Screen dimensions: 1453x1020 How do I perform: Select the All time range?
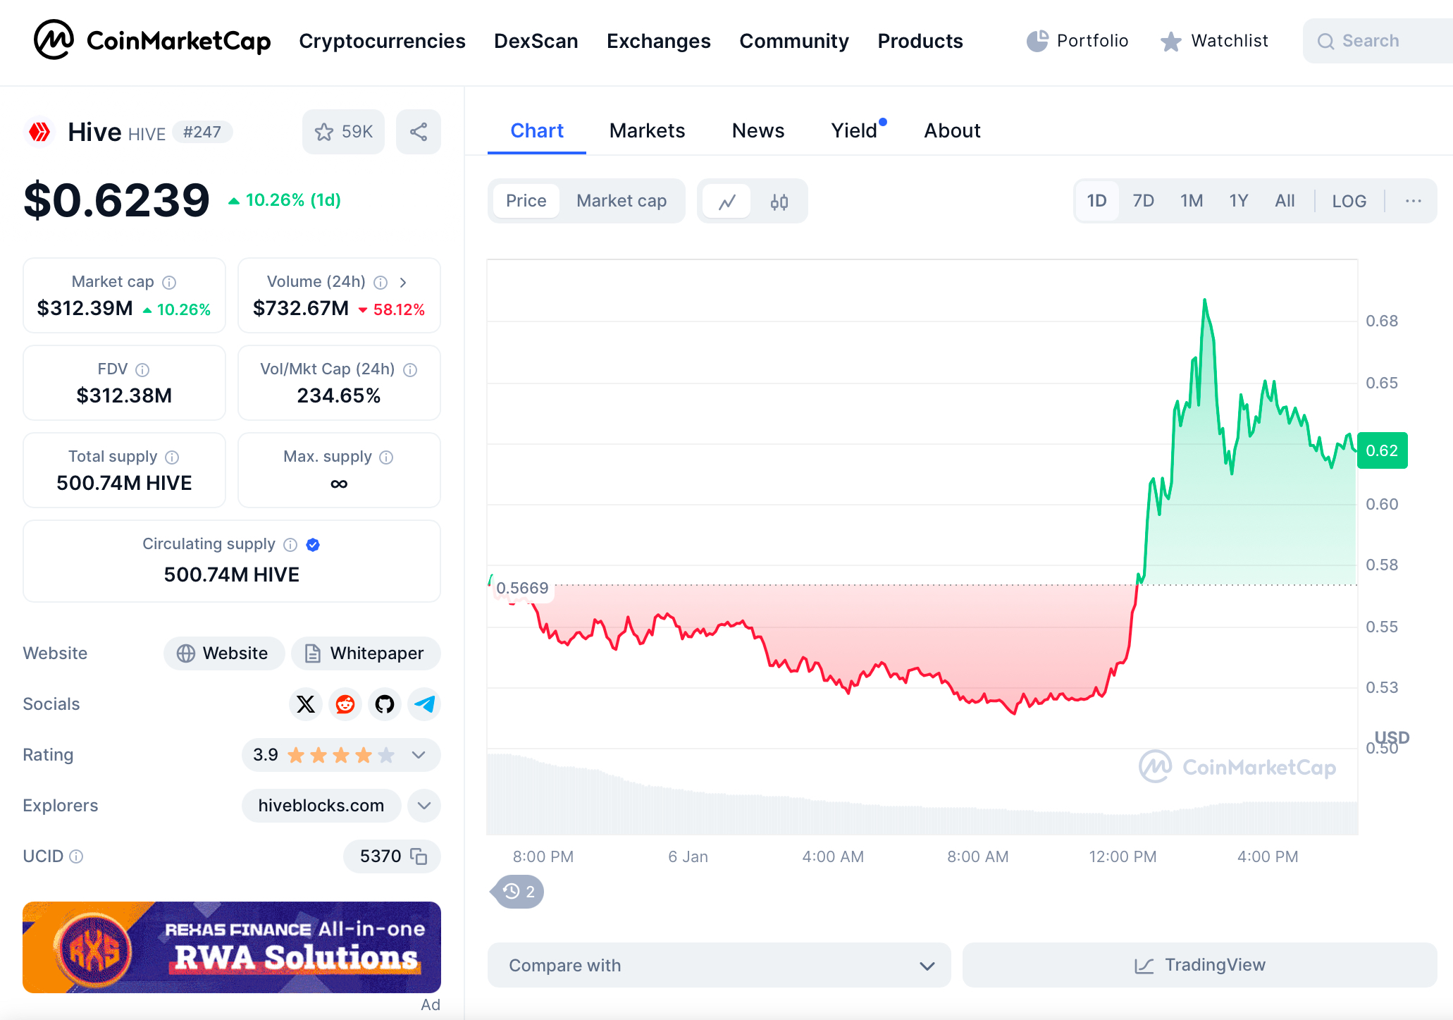(x=1285, y=201)
